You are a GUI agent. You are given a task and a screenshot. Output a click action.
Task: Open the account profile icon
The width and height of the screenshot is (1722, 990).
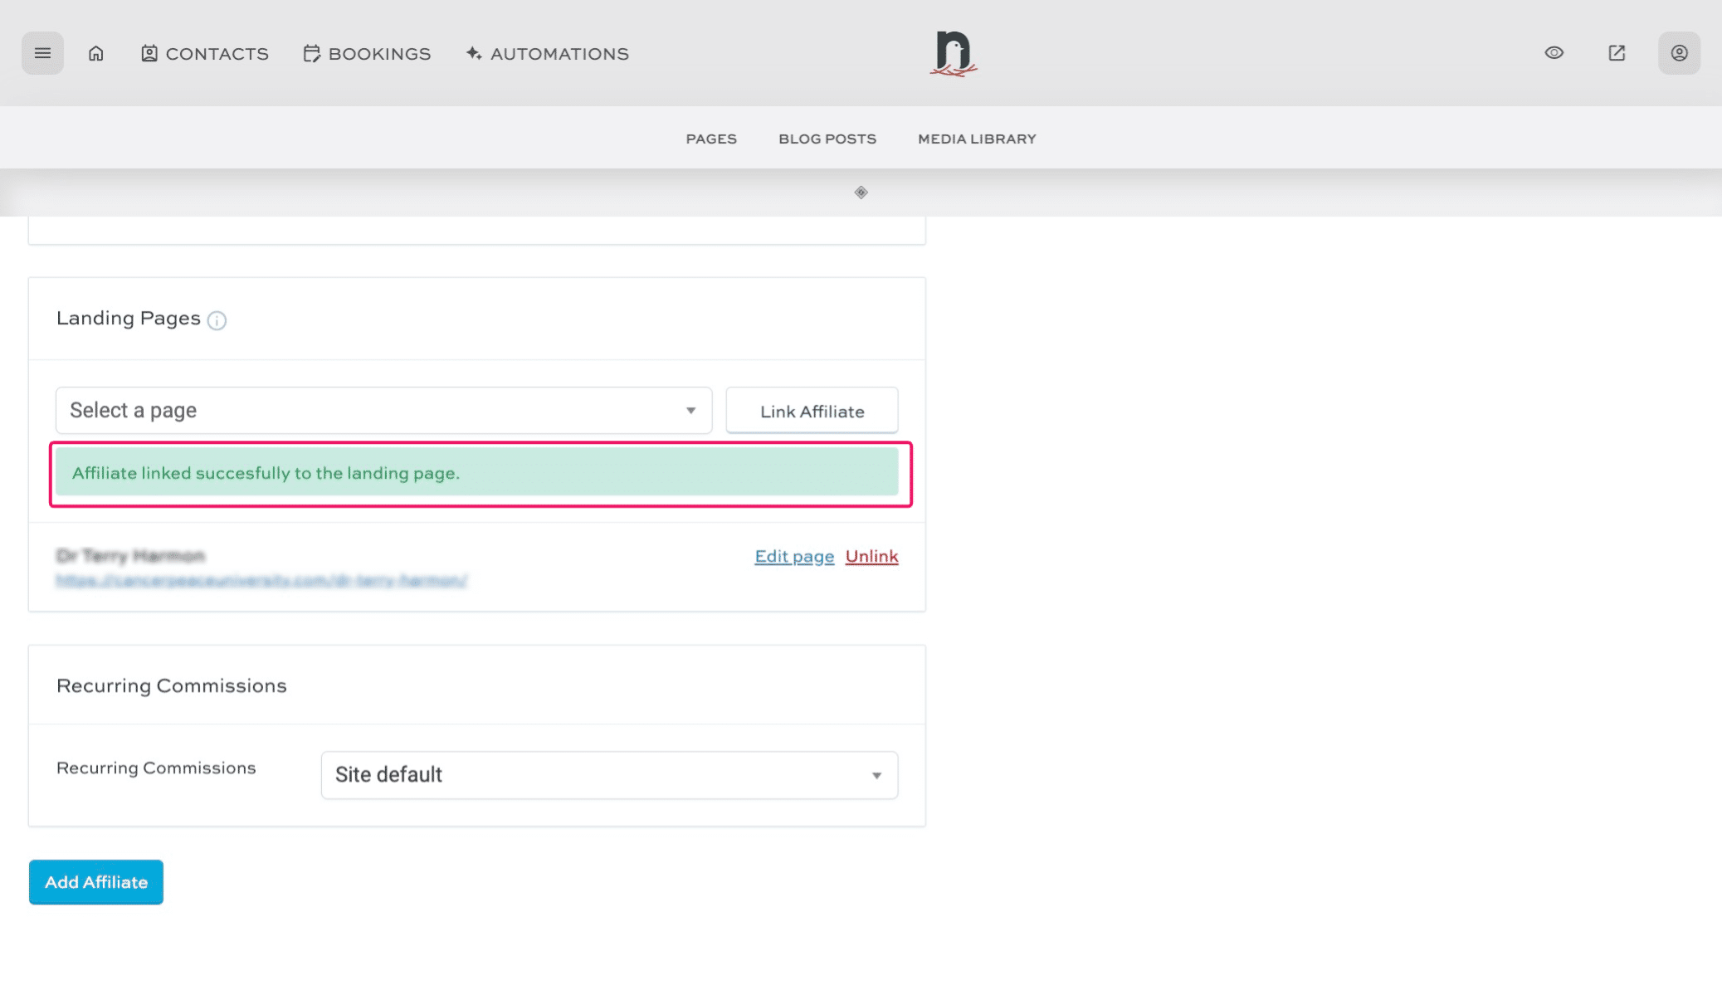point(1679,52)
